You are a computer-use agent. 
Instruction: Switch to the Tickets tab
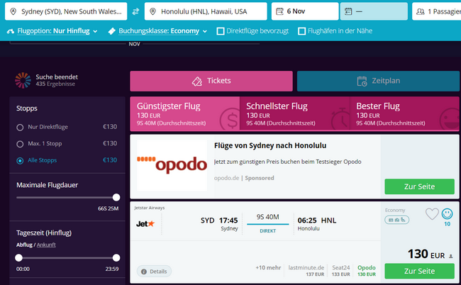211,81
